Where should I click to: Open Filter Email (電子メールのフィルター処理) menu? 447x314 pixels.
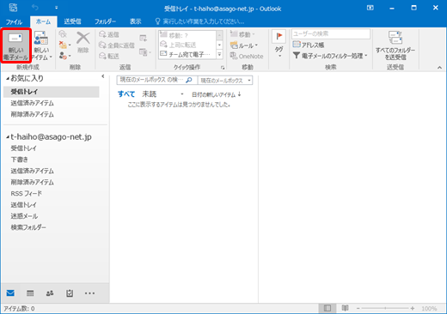330,56
